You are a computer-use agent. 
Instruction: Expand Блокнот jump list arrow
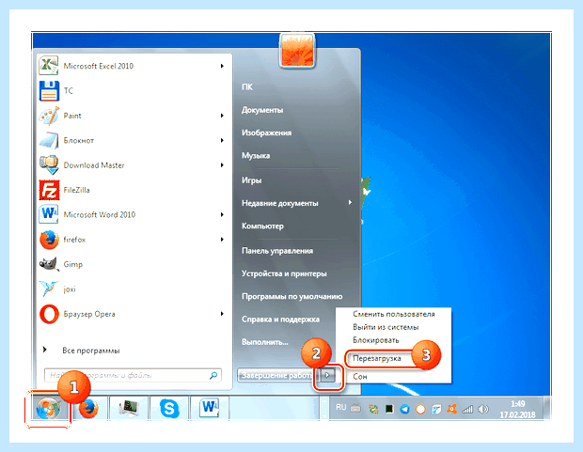tap(222, 141)
